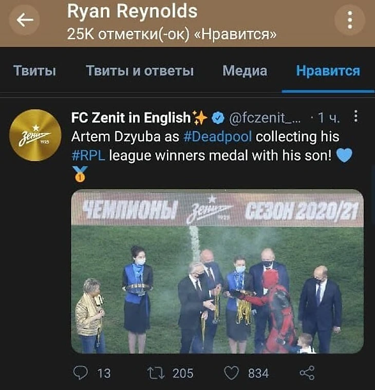Viewport: 375px width, 390px height.
Task: Tap the retweet arrows icon
Action: 156,373
